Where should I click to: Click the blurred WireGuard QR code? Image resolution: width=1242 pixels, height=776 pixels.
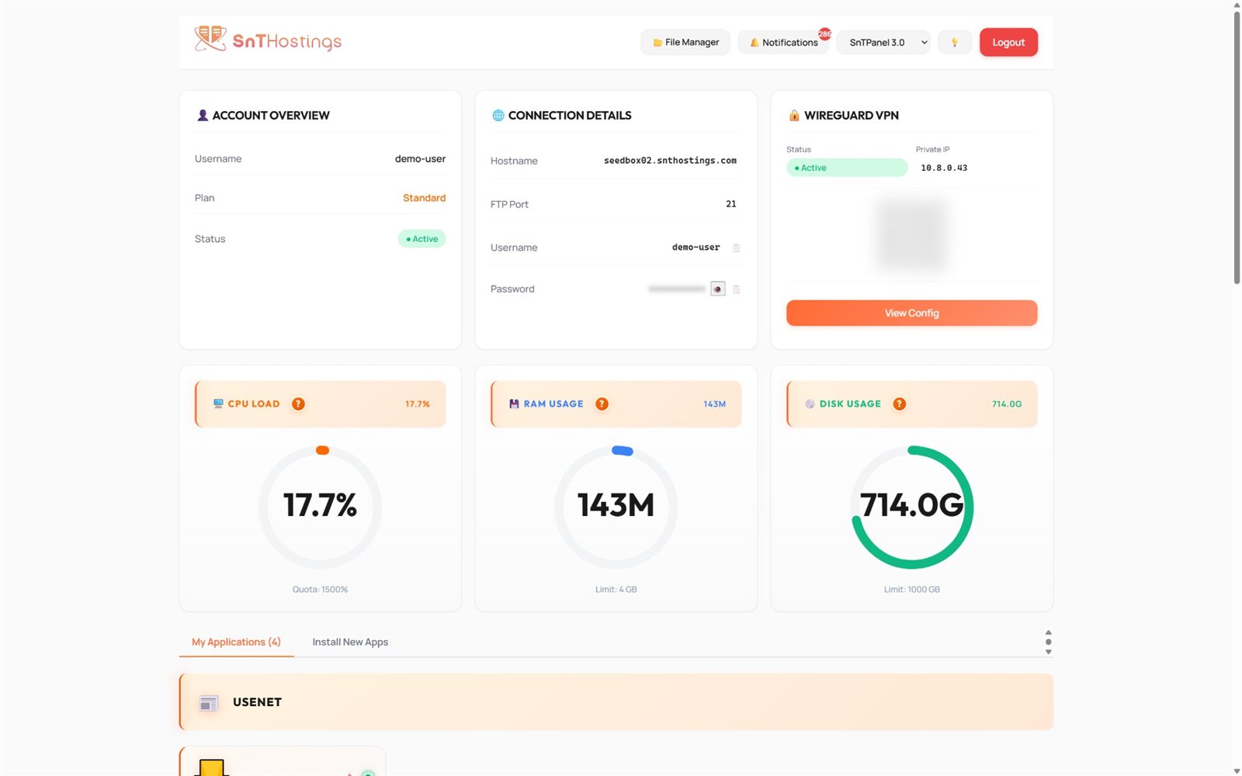click(912, 234)
